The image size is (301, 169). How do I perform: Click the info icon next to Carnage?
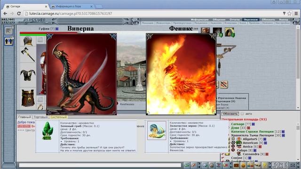[x=253, y=124]
